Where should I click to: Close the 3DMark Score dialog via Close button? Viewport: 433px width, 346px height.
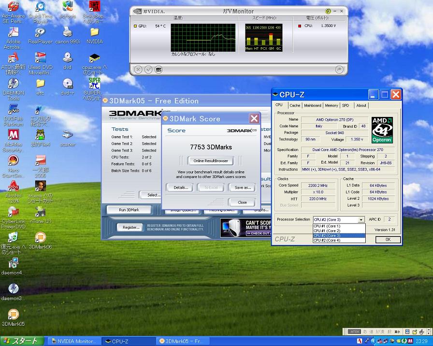(242, 202)
